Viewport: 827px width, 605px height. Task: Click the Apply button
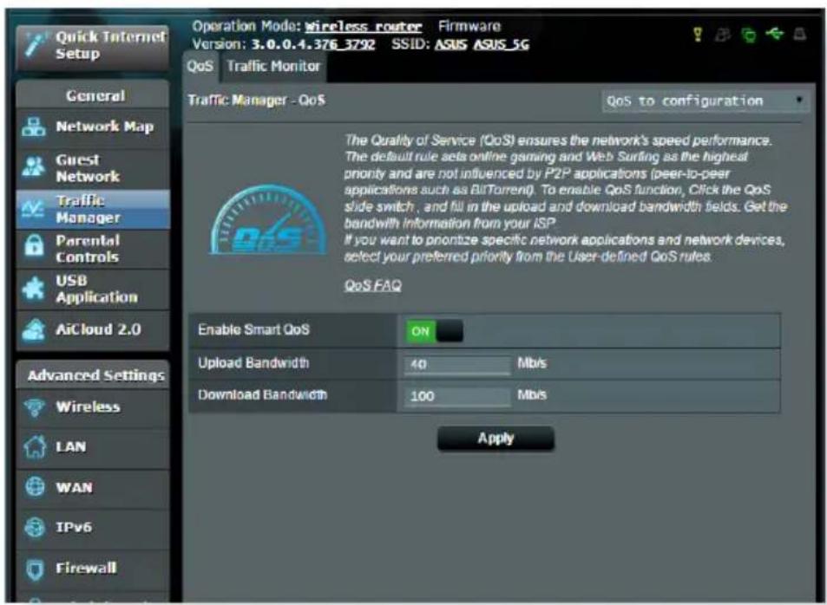496,439
